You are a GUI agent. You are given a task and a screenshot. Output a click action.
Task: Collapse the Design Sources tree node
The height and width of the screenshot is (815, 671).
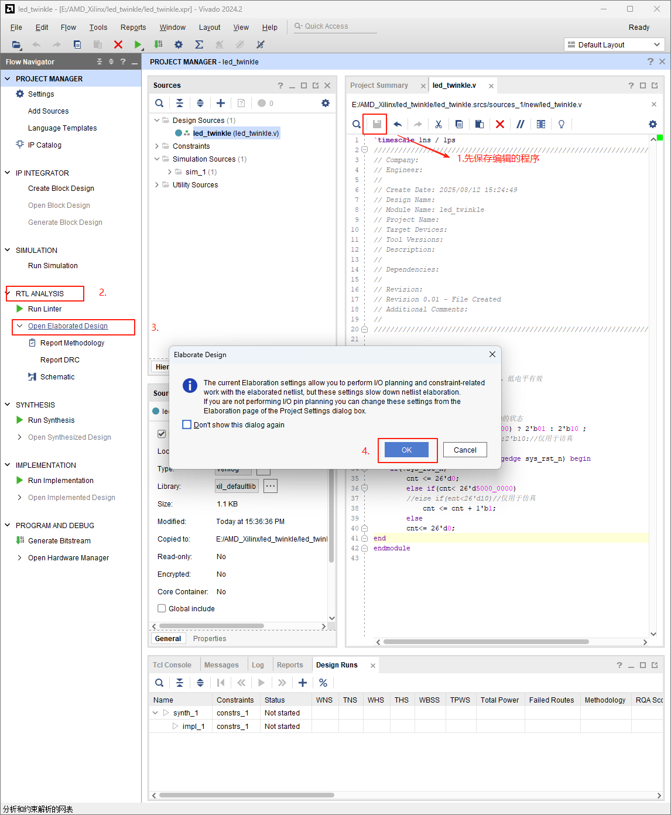pos(157,120)
